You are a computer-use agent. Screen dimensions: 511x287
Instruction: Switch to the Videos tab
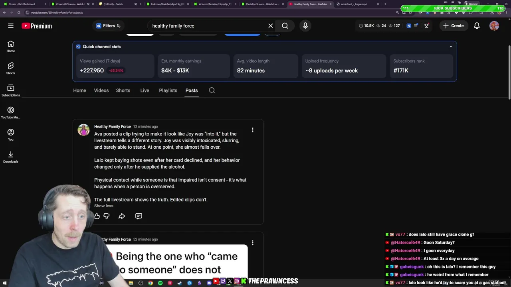pos(101,90)
